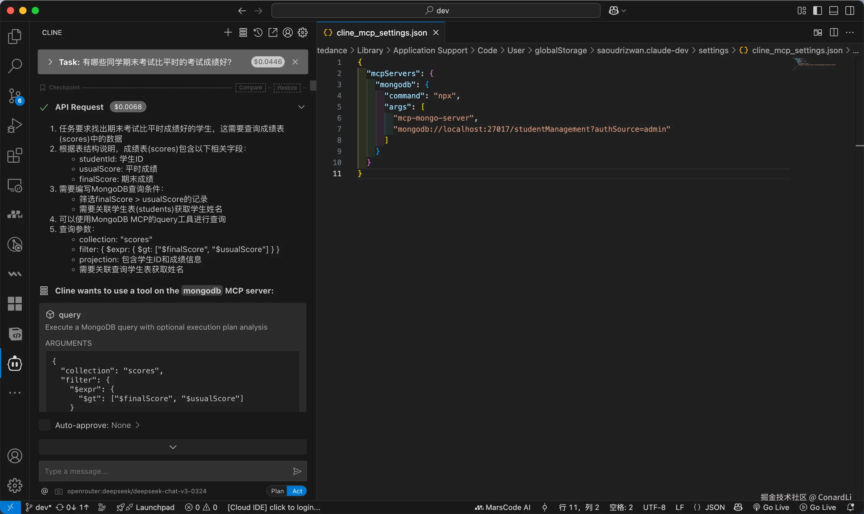Open Cline task history
This screenshot has width=864, height=514.
(258, 32)
